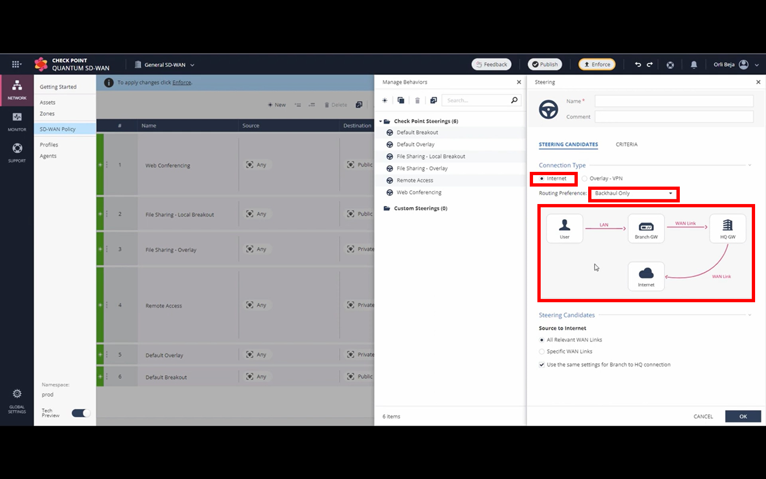Image resolution: width=766 pixels, height=479 pixels.
Task: Click new steering star icon in Manage Behaviors
Action: (x=385, y=100)
